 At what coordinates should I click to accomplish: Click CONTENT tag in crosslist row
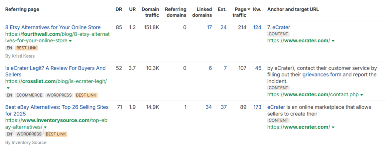point(278,88)
